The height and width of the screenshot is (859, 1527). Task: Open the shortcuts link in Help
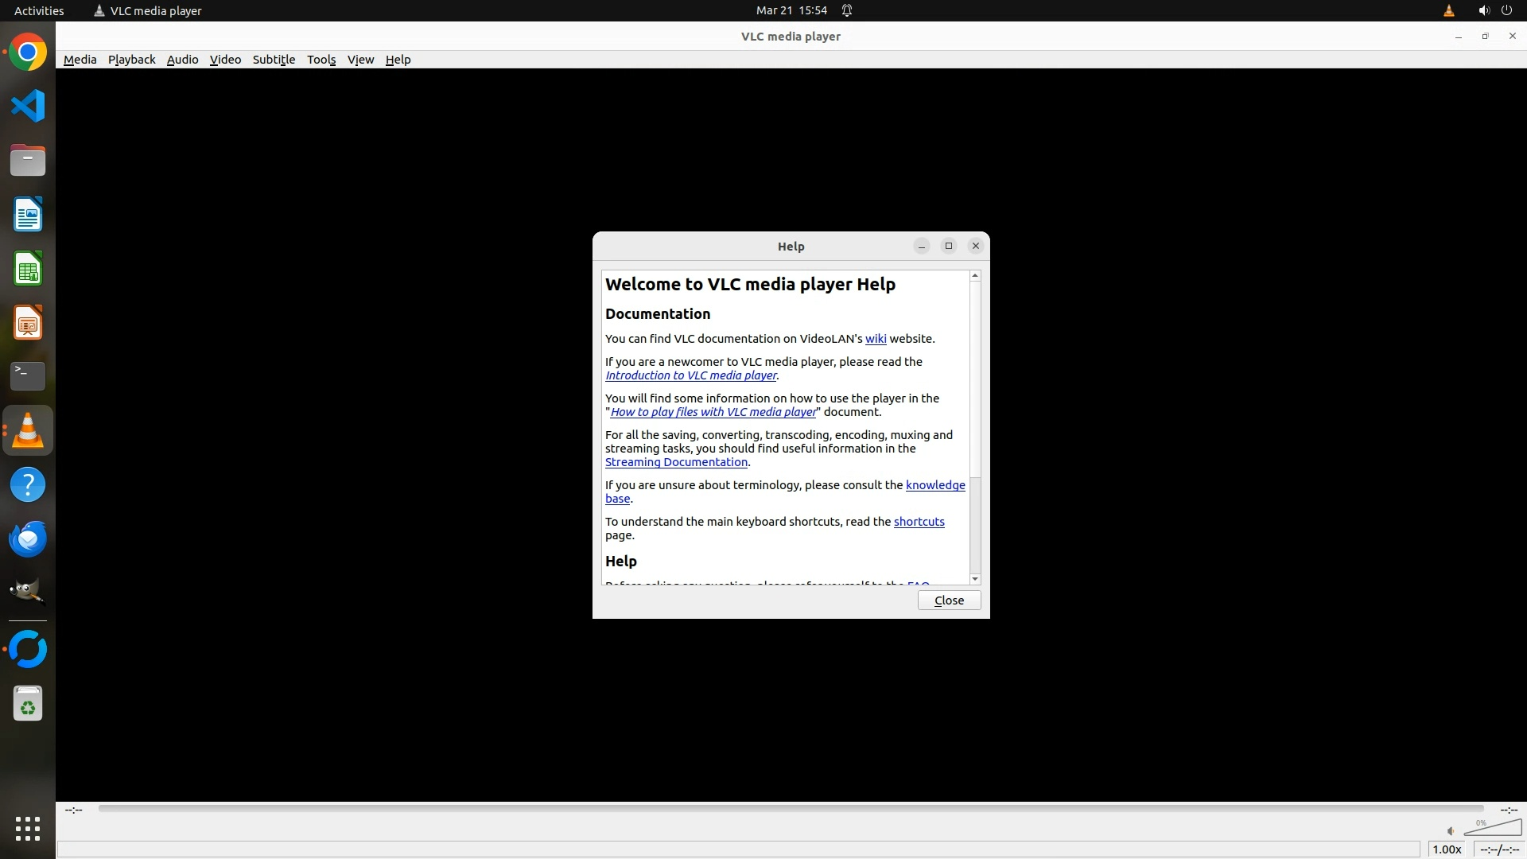tap(919, 522)
